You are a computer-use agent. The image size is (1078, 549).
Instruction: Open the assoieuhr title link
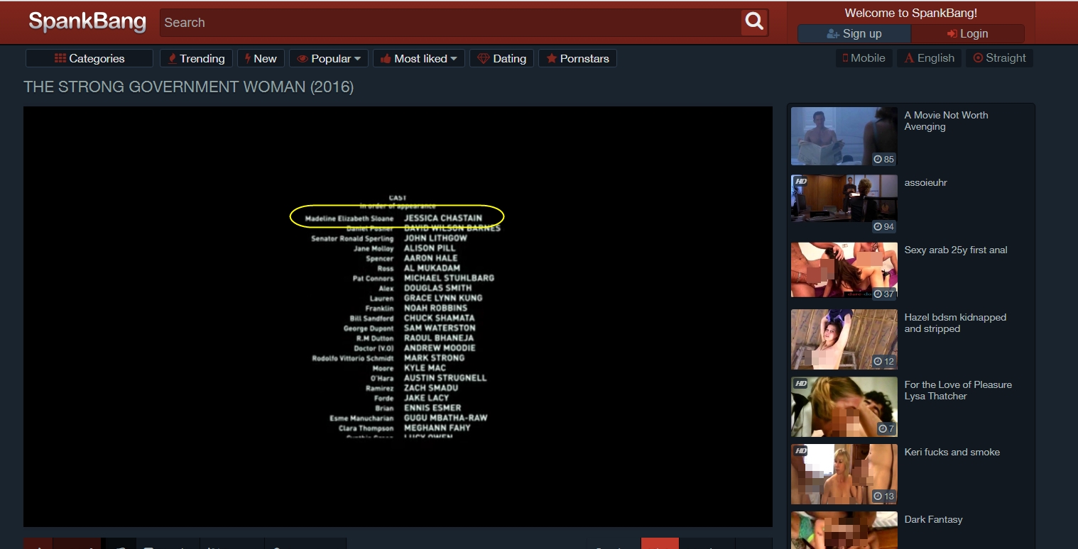[x=925, y=182]
